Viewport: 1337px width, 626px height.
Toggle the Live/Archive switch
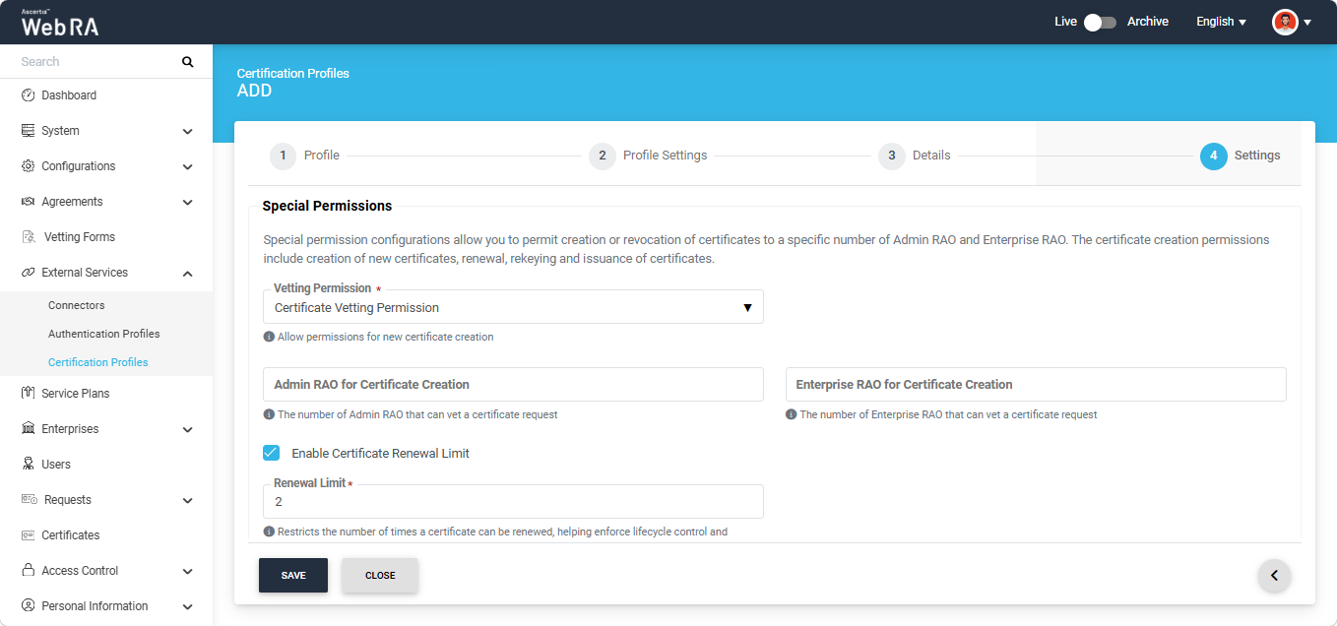click(x=1100, y=22)
